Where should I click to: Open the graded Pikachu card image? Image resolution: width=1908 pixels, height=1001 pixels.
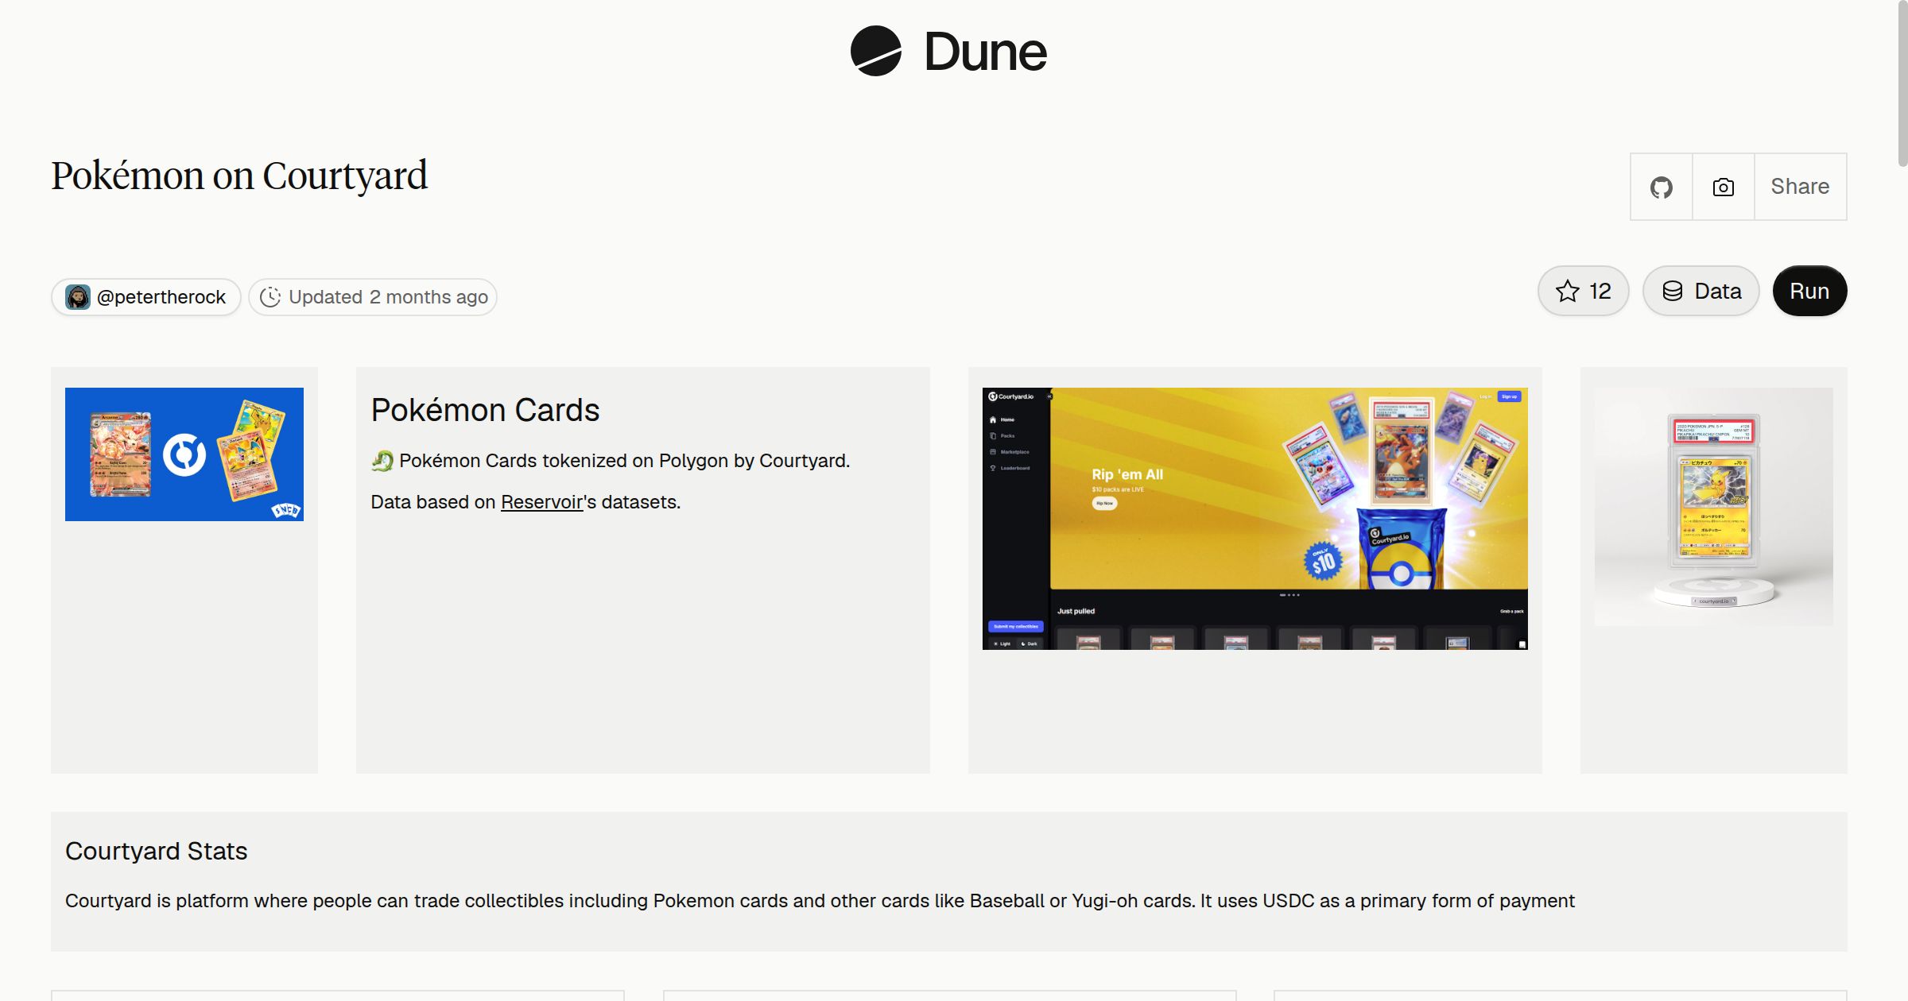1713,507
